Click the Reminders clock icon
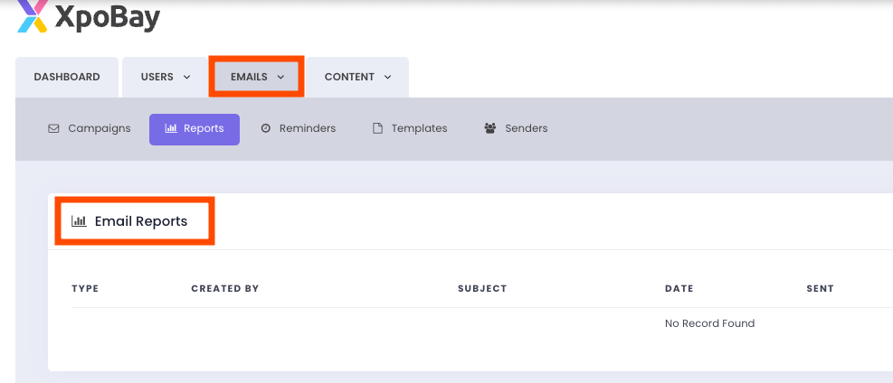This screenshot has width=893, height=383. pos(266,129)
